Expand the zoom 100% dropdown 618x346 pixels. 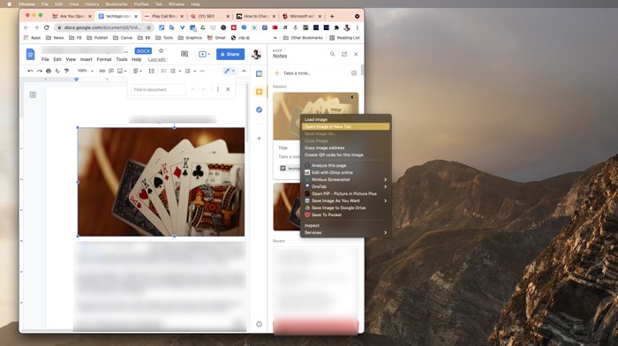point(85,71)
